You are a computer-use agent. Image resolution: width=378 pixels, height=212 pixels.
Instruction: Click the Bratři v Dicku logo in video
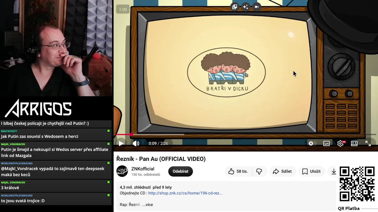[227, 72]
